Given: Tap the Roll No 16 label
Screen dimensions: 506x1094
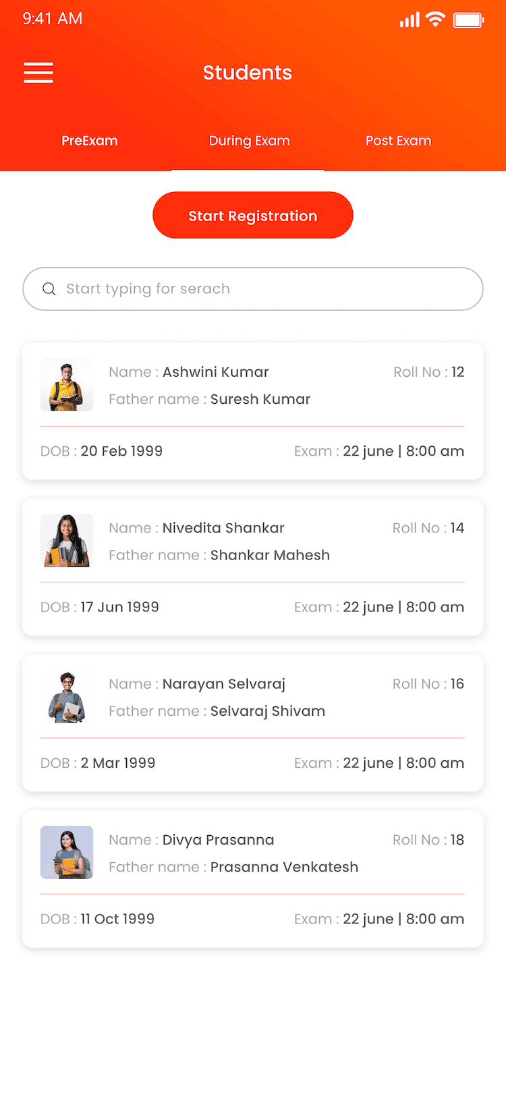Looking at the screenshot, I should [428, 684].
